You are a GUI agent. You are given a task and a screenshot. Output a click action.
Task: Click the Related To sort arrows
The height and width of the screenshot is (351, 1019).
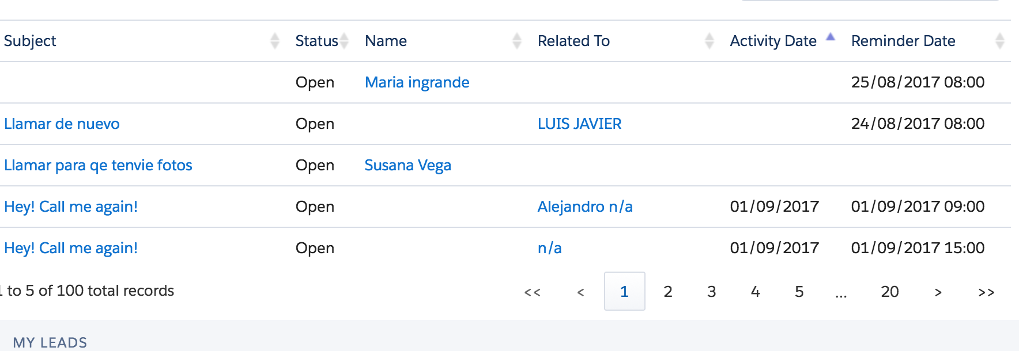click(x=709, y=41)
